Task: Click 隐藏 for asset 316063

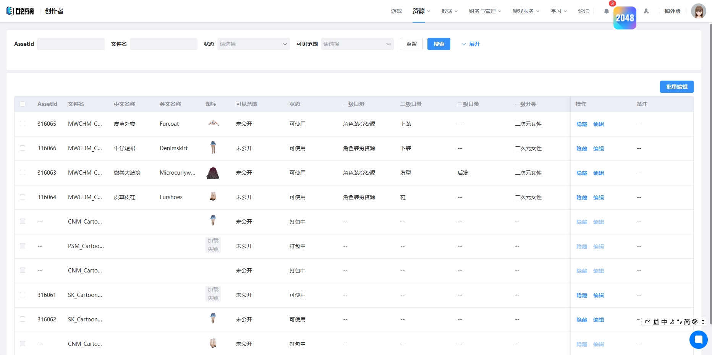Action: [582, 173]
